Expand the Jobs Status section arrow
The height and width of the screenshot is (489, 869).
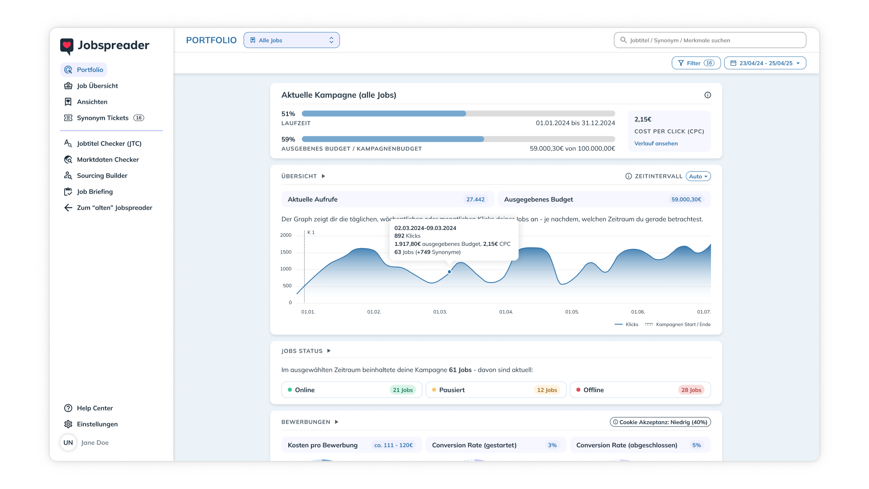pos(329,351)
